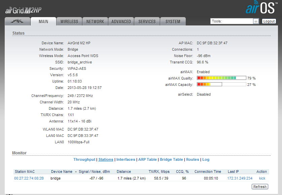Open the Ubiquiti logo tab
The width and height of the screenshot is (282, 195).
click(17, 21)
